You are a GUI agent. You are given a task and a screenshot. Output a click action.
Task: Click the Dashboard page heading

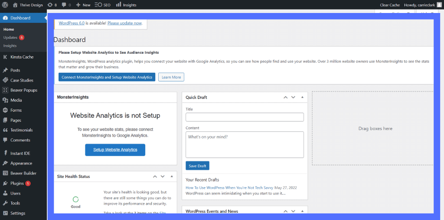tap(70, 39)
